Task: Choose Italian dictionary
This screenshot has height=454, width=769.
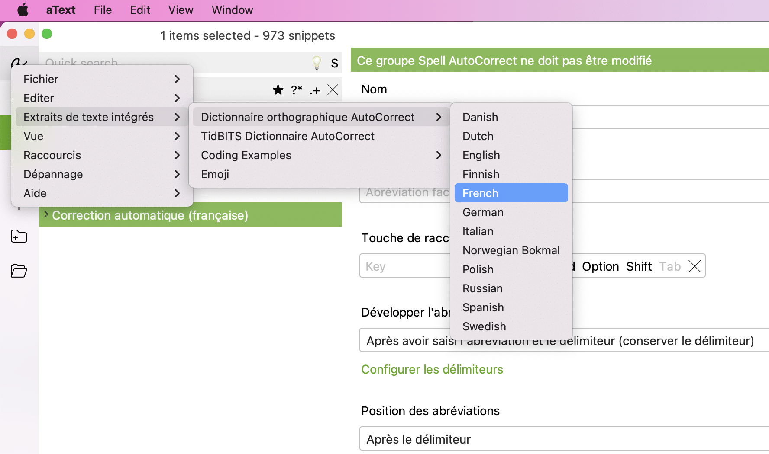Action: 511,231
